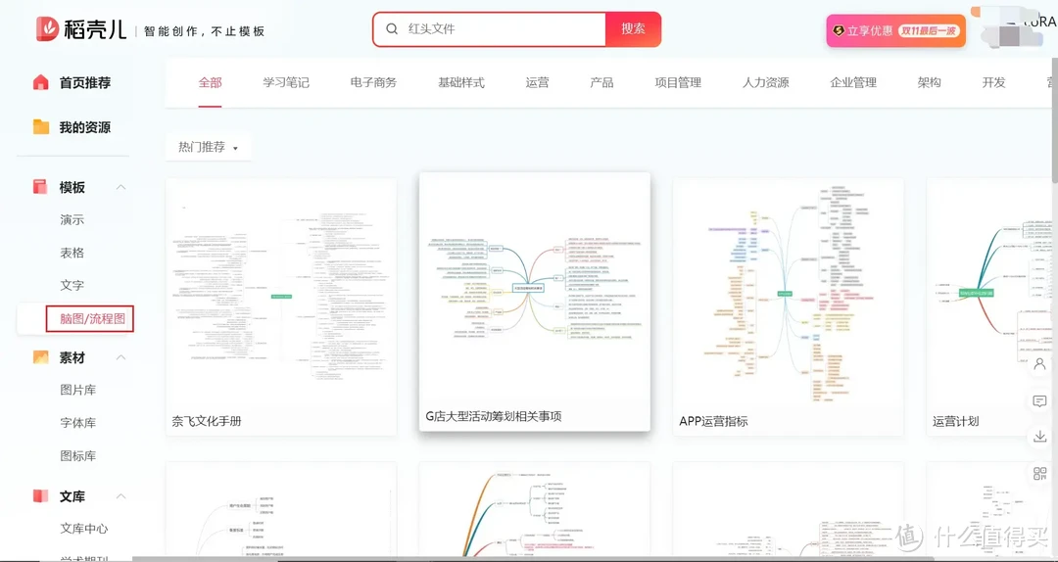Switch to 架构 tab

pos(929,83)
